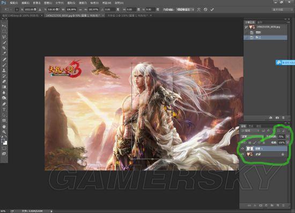Switch to the Actions tab in History panel
Screen dimensions: 295x213
(x=260, y=22)
